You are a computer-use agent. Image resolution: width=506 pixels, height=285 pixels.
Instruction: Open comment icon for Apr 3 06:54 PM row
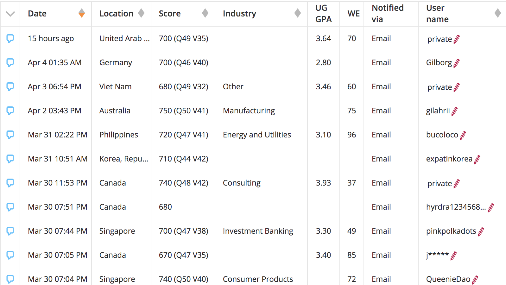pyautogui.click(x=10, y=87)
